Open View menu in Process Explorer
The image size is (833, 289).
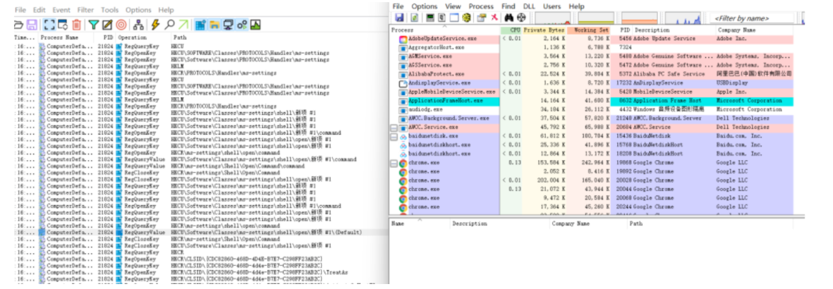tap(453, 6)
